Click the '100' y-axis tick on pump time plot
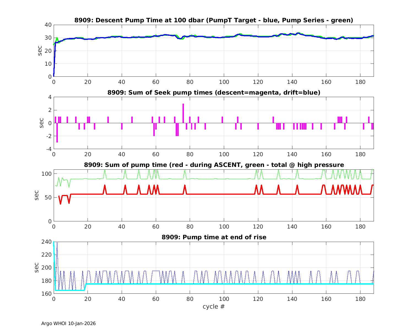This screenshot has height=330, width=413. (47, 174)
